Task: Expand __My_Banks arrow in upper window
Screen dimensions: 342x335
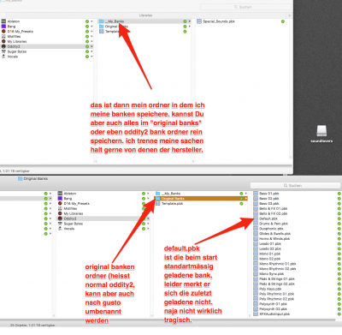Action: [190, 21]
